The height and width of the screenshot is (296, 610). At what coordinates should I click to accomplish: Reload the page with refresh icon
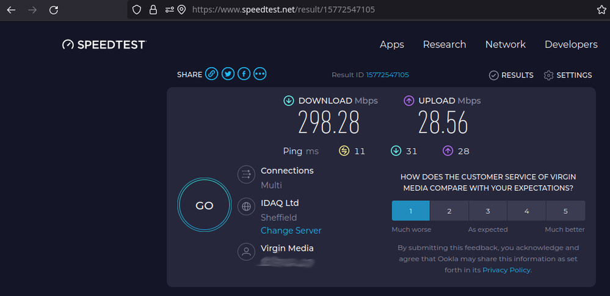pos(54,10)
